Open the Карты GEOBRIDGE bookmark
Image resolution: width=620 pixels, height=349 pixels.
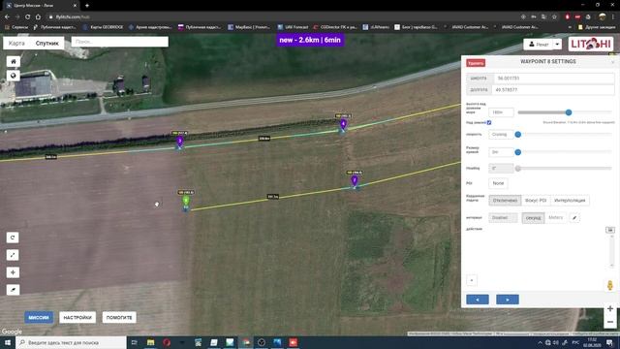tap(104, 27)
